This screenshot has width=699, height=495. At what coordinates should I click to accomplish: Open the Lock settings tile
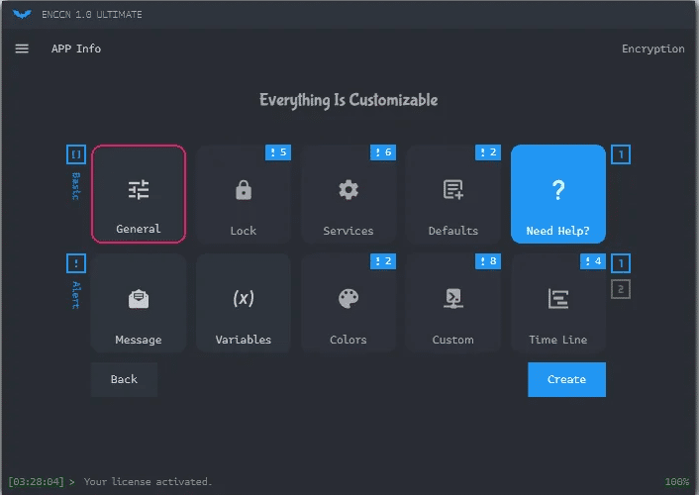point(244,194)
